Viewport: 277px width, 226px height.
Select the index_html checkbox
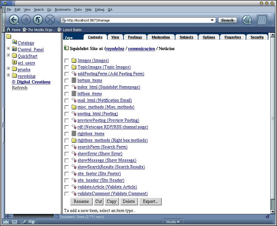pos(66,87)
